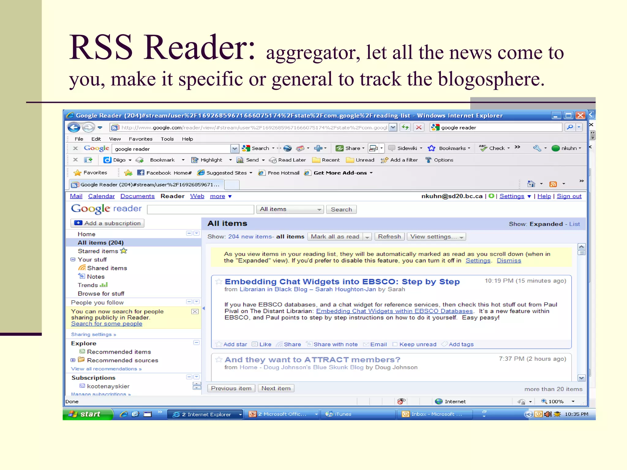Collapse the Explore section

coord(197,343)
